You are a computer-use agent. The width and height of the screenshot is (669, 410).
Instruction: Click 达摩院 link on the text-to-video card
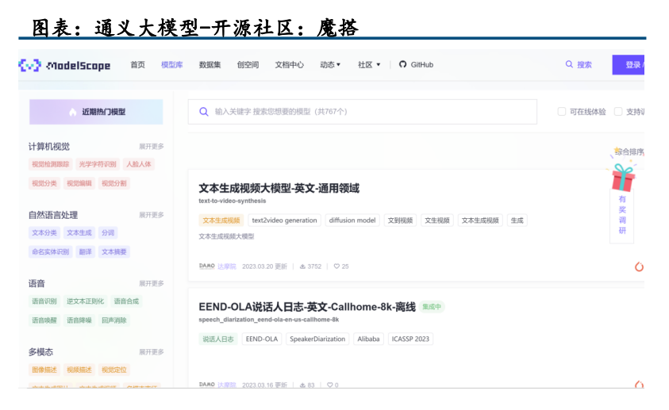tap(227, 266)
